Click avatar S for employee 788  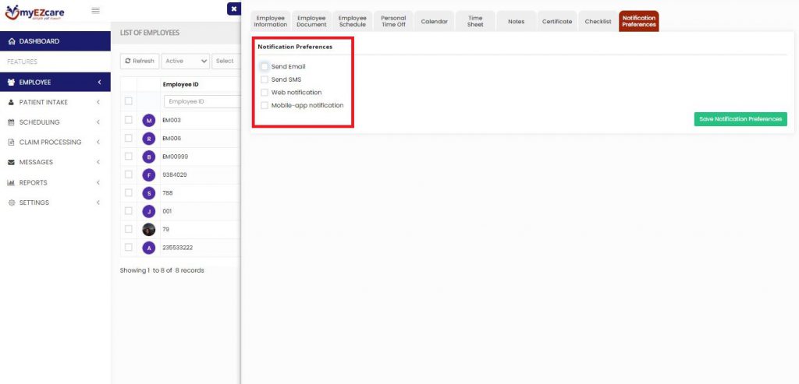(149, 193)
